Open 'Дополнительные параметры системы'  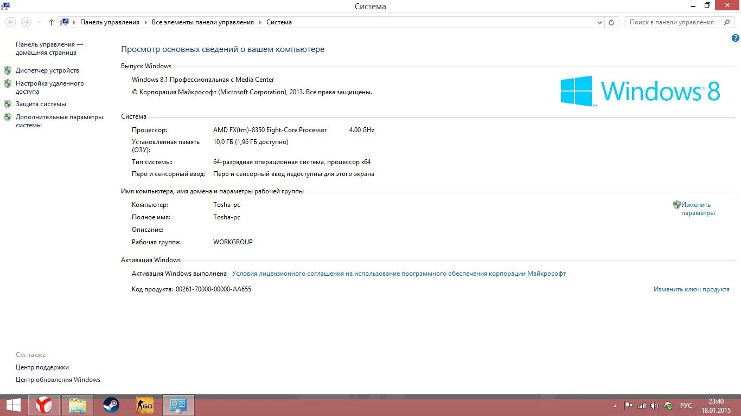point(59,121)
